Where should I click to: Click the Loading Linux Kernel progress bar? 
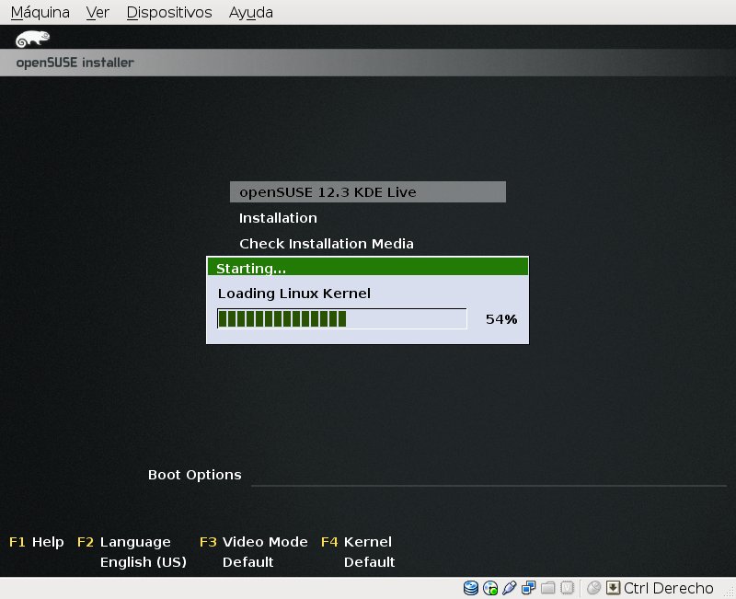342,318
